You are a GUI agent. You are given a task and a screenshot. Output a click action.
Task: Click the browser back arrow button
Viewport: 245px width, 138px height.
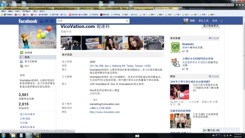pos(3,5)
